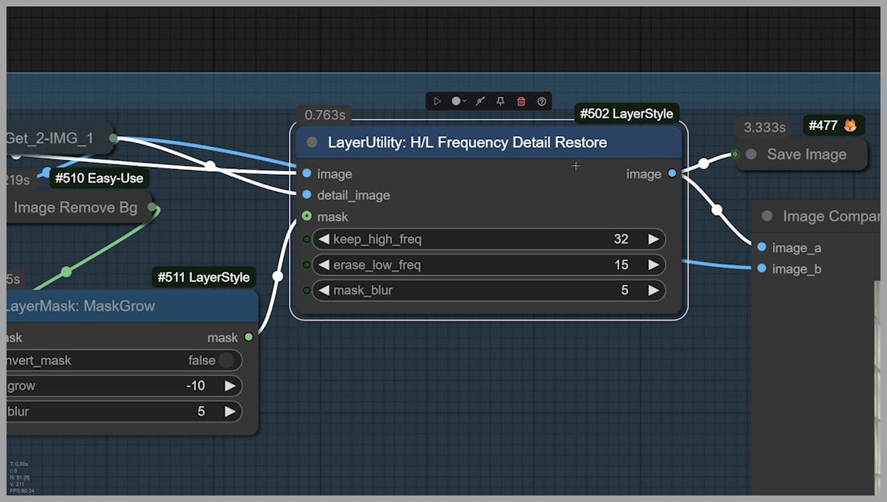Open node help question mark icon
Image resolution: width=887 pixels, height=502 pixels.
pyautogui.click(x=542, y=102)
